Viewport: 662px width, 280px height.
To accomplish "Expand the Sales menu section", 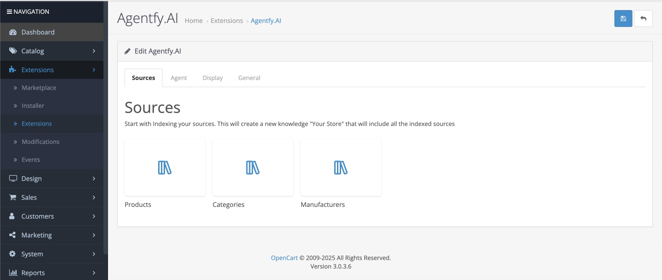I will (51, 197).
